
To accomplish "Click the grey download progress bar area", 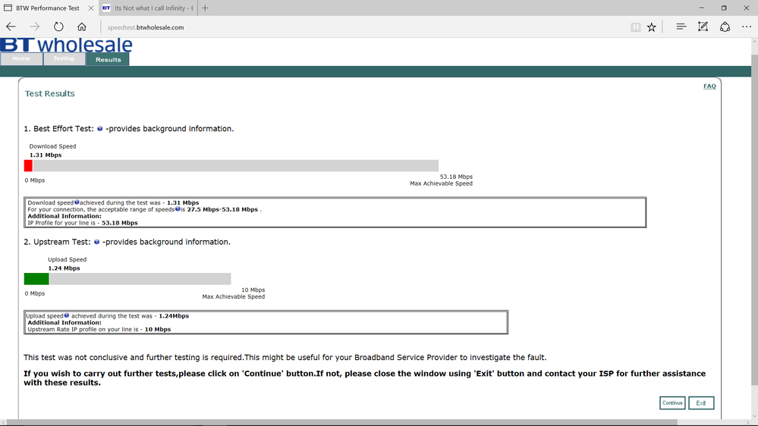I will click(x=235, y=166).
